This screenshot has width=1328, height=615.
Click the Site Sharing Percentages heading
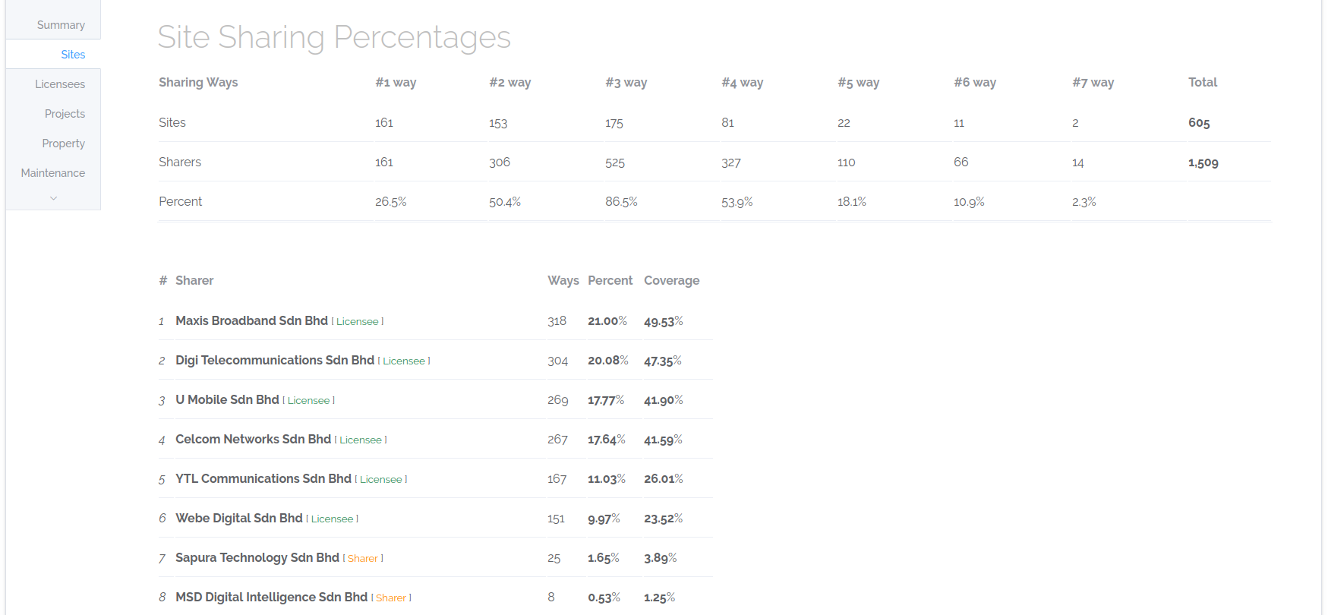click(334, 37)
